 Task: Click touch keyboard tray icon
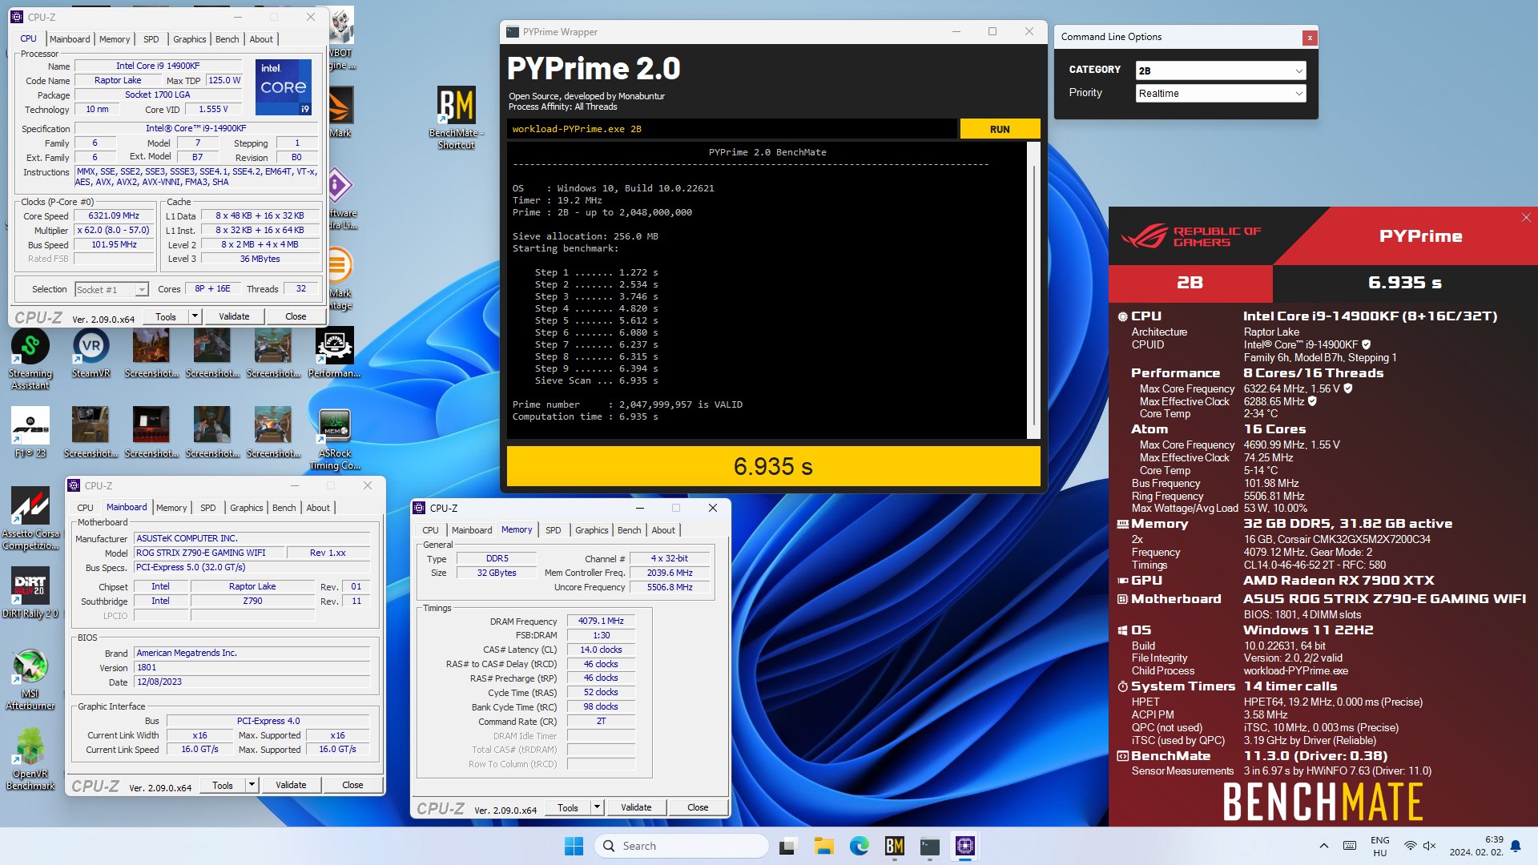[x=1350, y=846]
